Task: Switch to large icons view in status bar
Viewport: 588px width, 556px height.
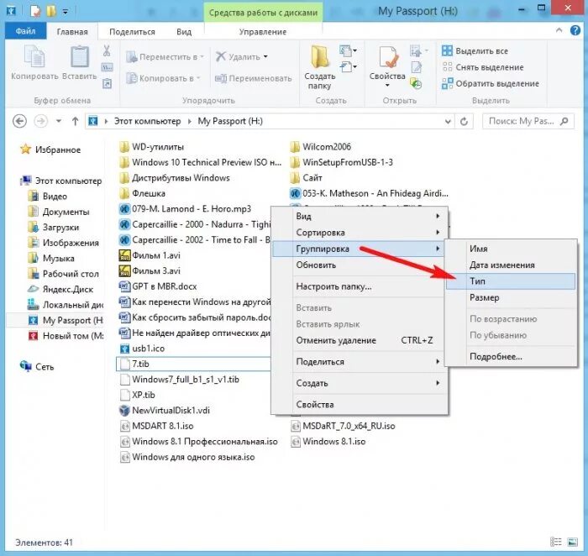Action: pos(573,542)
